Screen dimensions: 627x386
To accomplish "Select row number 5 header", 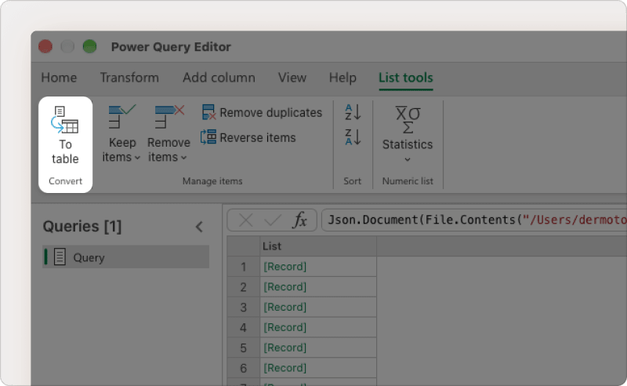I will point(244,348).
